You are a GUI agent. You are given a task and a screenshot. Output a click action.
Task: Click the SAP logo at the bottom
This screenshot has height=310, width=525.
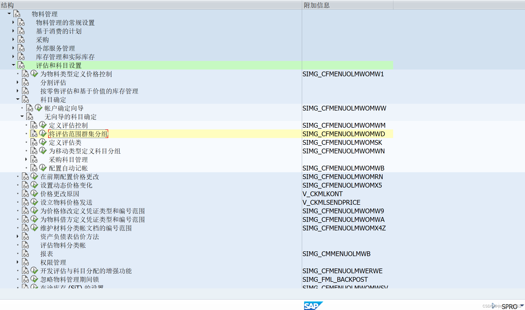pos(313,305)
